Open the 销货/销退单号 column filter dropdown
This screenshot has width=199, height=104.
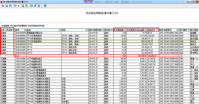tap(177, 30)
